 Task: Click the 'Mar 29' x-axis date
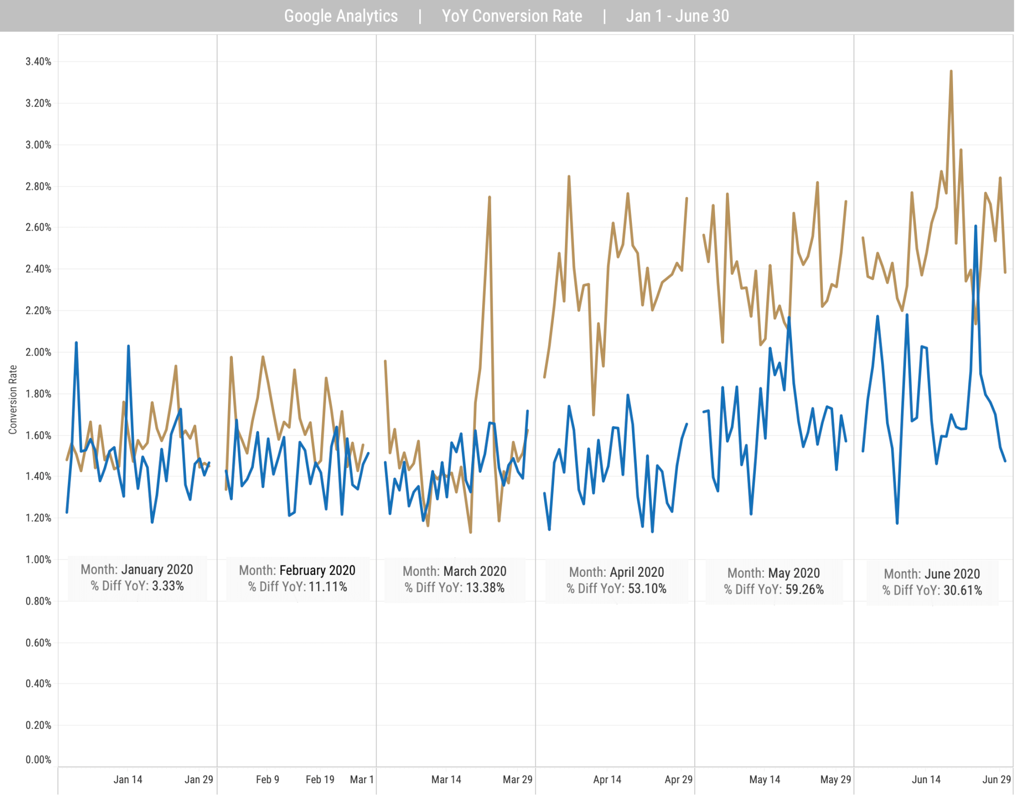pyautogui.click(x=517, y=780)
